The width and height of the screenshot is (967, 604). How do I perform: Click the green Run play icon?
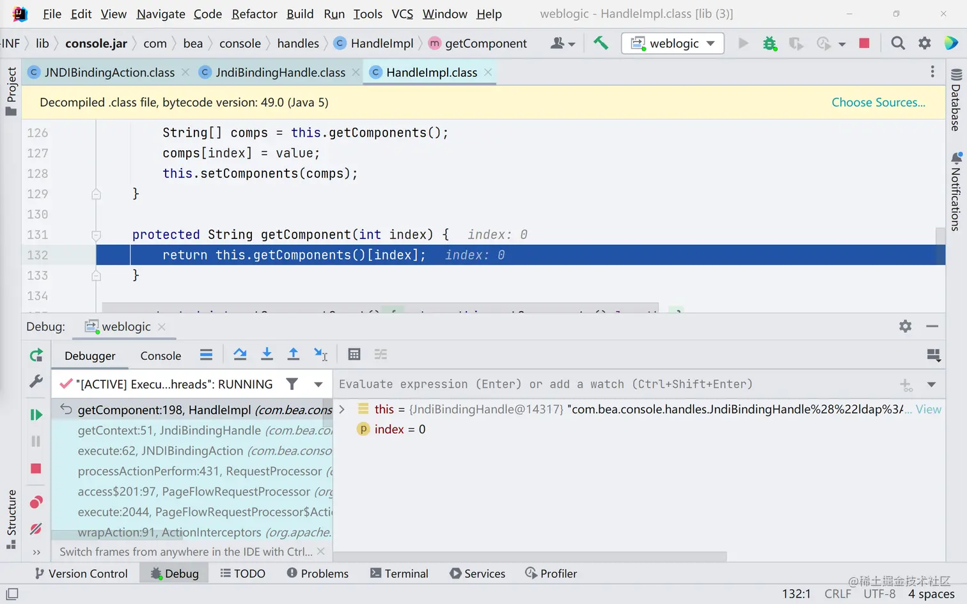point(743,43)
